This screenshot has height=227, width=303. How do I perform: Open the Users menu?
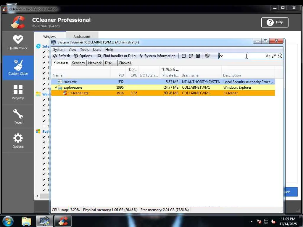coord(97,50)
